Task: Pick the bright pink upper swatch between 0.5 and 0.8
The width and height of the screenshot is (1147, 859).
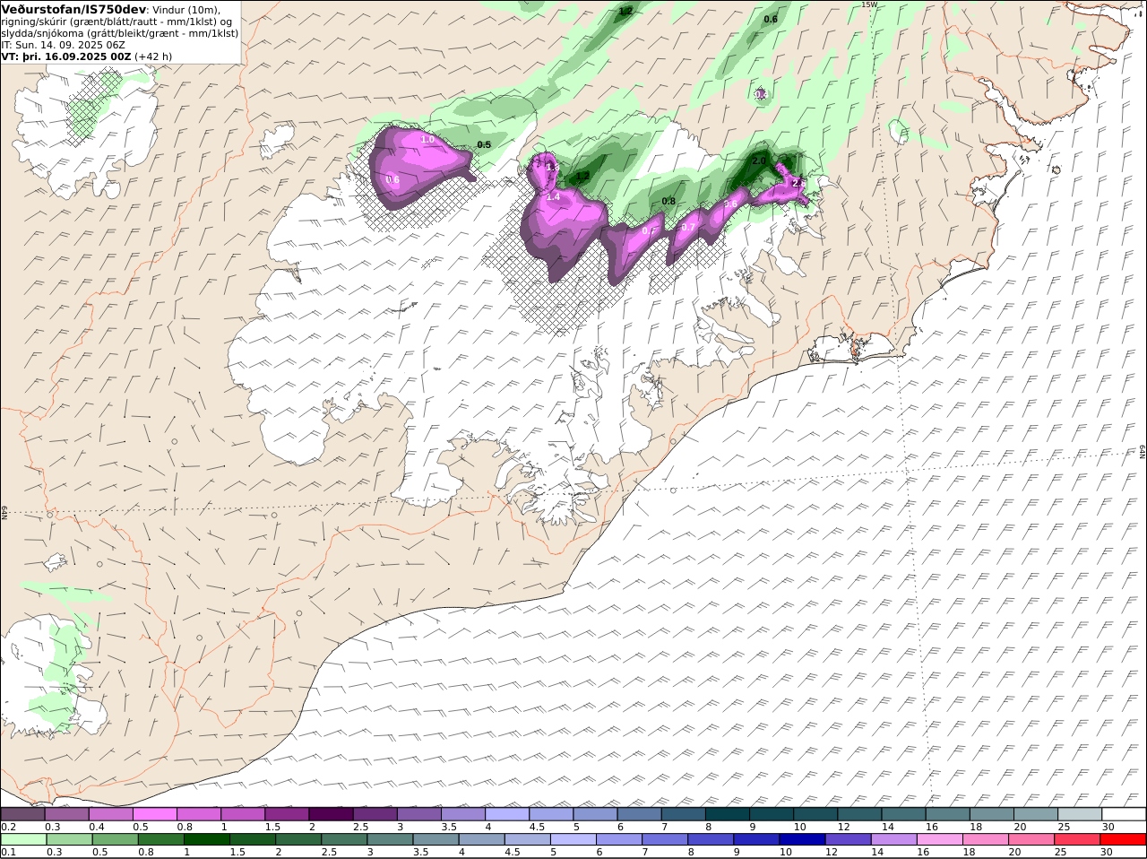Action: pos(155,814)
